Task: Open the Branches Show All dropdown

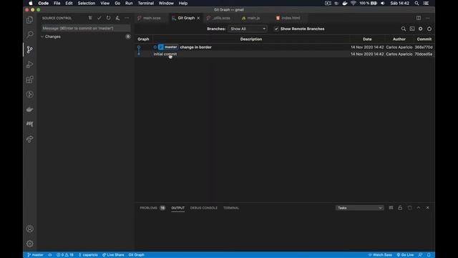Action: pos(248,29)
